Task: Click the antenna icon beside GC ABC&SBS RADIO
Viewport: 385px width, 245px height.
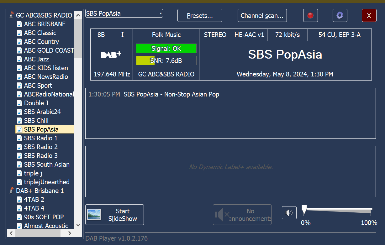Action: (12, 15)
